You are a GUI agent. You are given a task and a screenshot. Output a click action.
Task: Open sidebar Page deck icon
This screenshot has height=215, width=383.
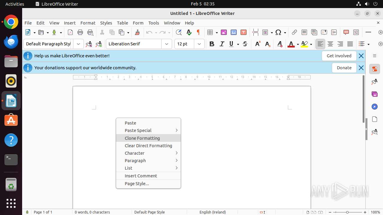click(x=374, y=119)
